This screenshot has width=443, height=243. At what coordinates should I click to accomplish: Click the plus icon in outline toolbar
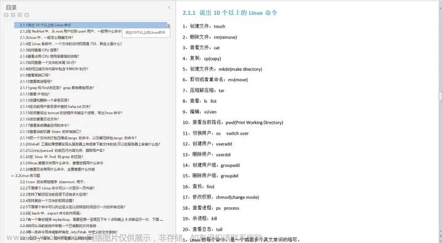(20, 15)
